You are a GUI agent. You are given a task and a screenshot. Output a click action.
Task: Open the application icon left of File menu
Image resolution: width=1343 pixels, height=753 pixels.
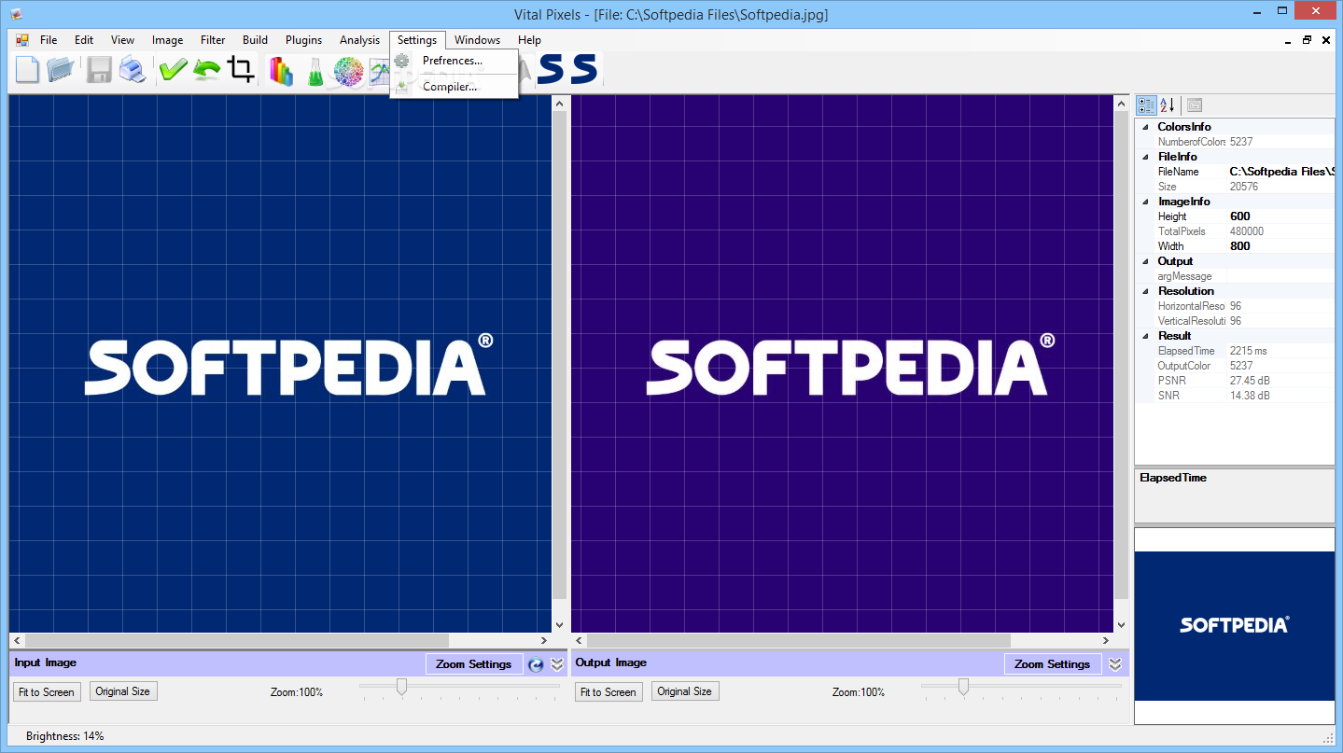22,40
